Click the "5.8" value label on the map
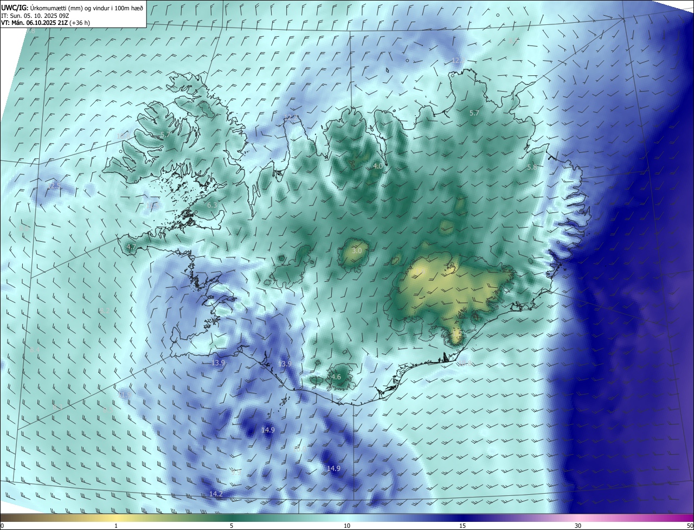The height and width of the screenshot is (530, 694). click(x=532, y=167)
